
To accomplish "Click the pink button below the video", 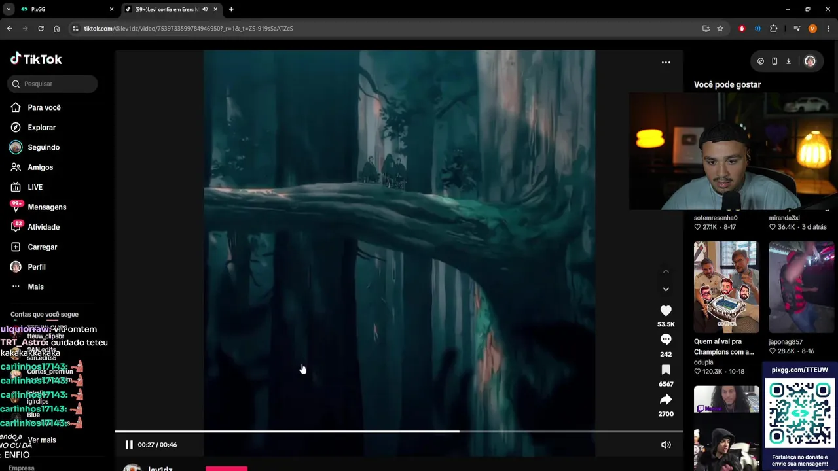I will tap(227, 468).
